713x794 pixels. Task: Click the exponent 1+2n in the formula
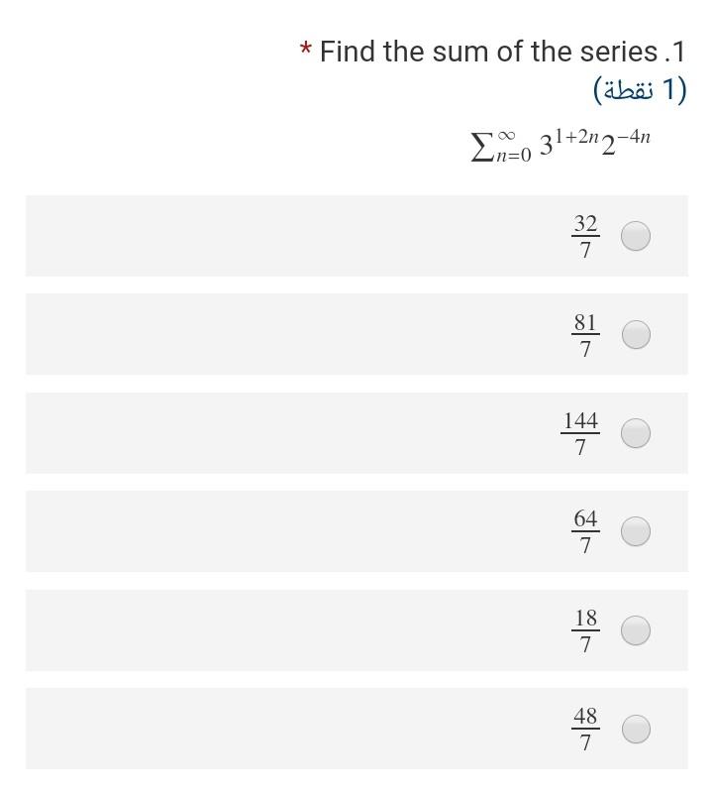[580, 135]
